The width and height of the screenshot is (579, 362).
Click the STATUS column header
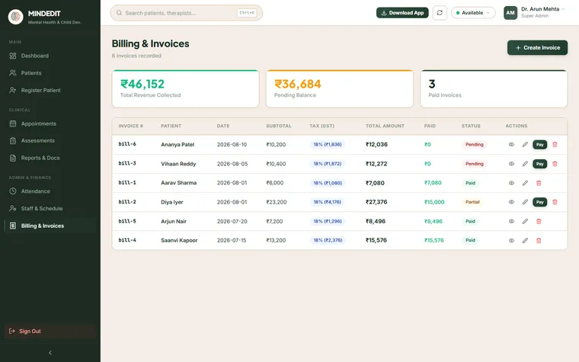pos(471,126)
